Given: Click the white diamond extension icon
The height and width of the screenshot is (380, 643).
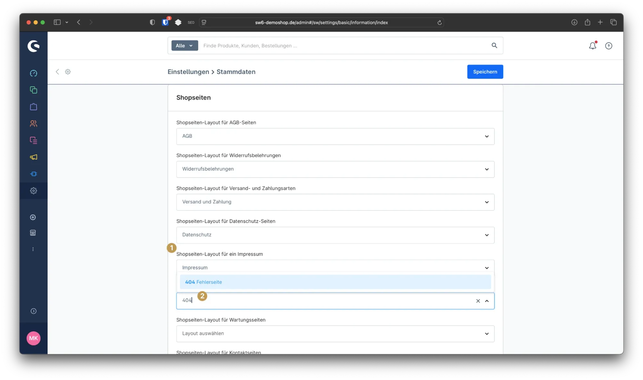Looking at the screenshot, I should 178,22.
